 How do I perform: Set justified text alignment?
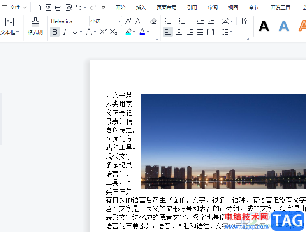(200, 32)
